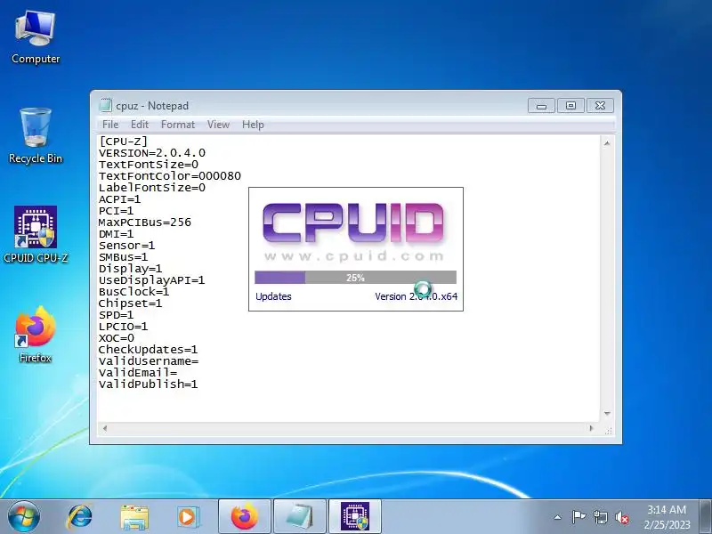Click the LPCIO=1 line
Viewport: 712px width, 534px height.
click(124, 327)
